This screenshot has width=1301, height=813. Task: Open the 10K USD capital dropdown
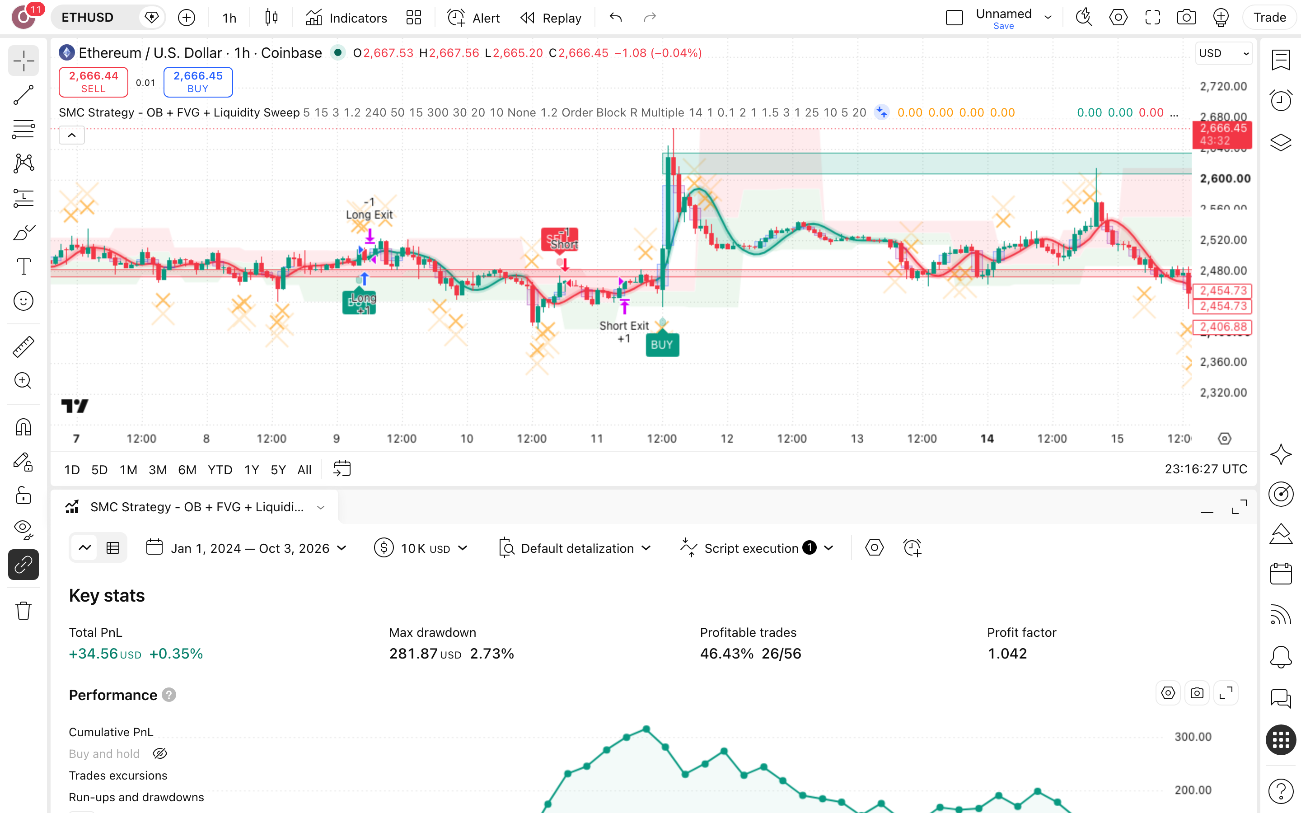click(x=421, y=548)
